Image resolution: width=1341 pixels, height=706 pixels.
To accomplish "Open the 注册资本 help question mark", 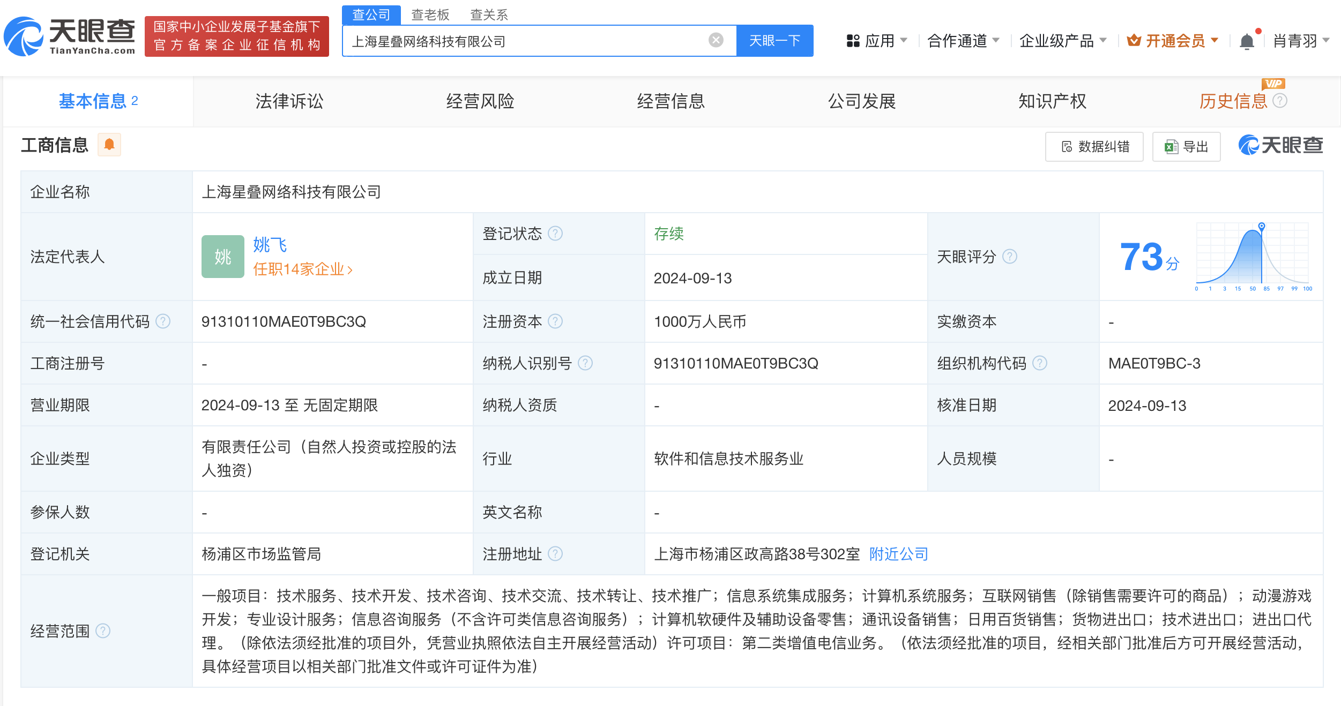I will point(557,321).
